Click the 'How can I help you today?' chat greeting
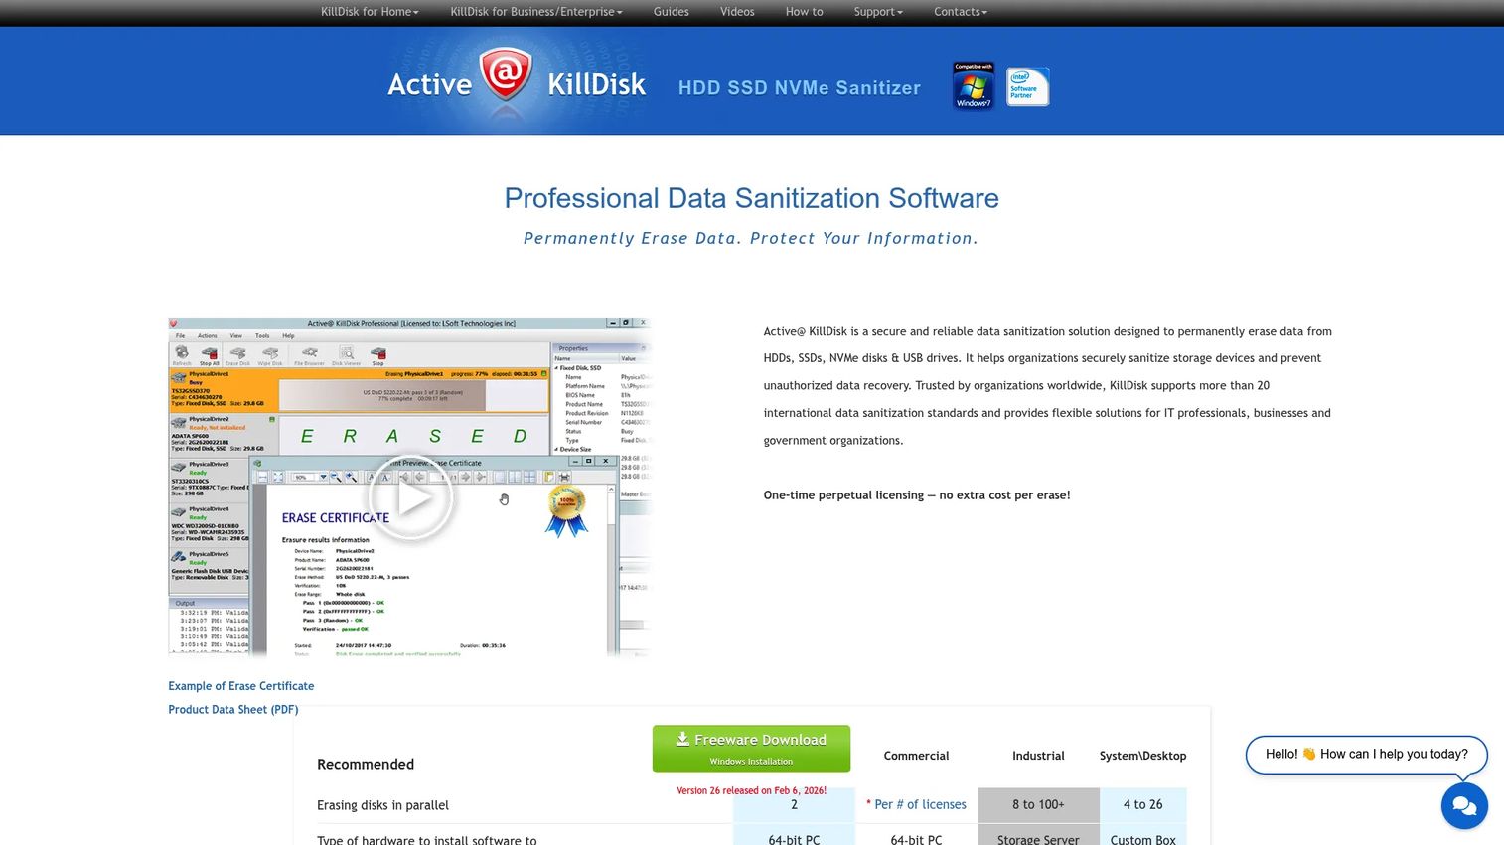The height and width of the screenshot is (845, 1504). [x=1366, y=755]
